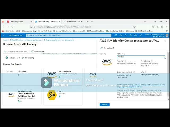Click the Create button

click(104, 105)
